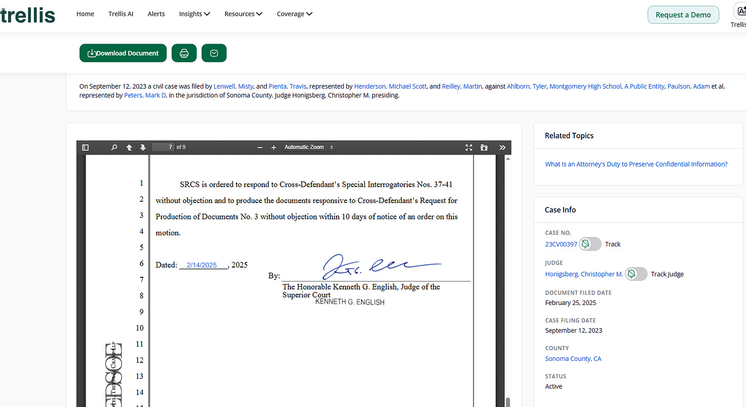This screenshot has width=746, height=407.
Task: Click the 'Case Info' heading
Action: (561, 210)
